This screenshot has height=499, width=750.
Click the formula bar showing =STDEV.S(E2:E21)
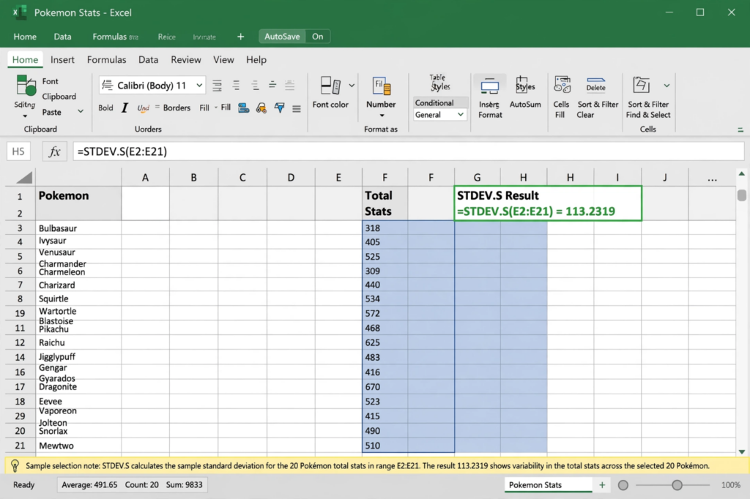[408, 151]
